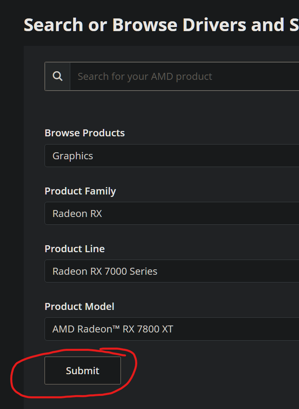Click the "Browse Products" label

click(x=85, y=133)
